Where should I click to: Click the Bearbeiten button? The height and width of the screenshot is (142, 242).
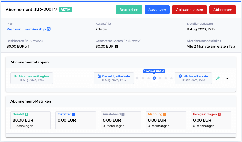coord(129,10)
